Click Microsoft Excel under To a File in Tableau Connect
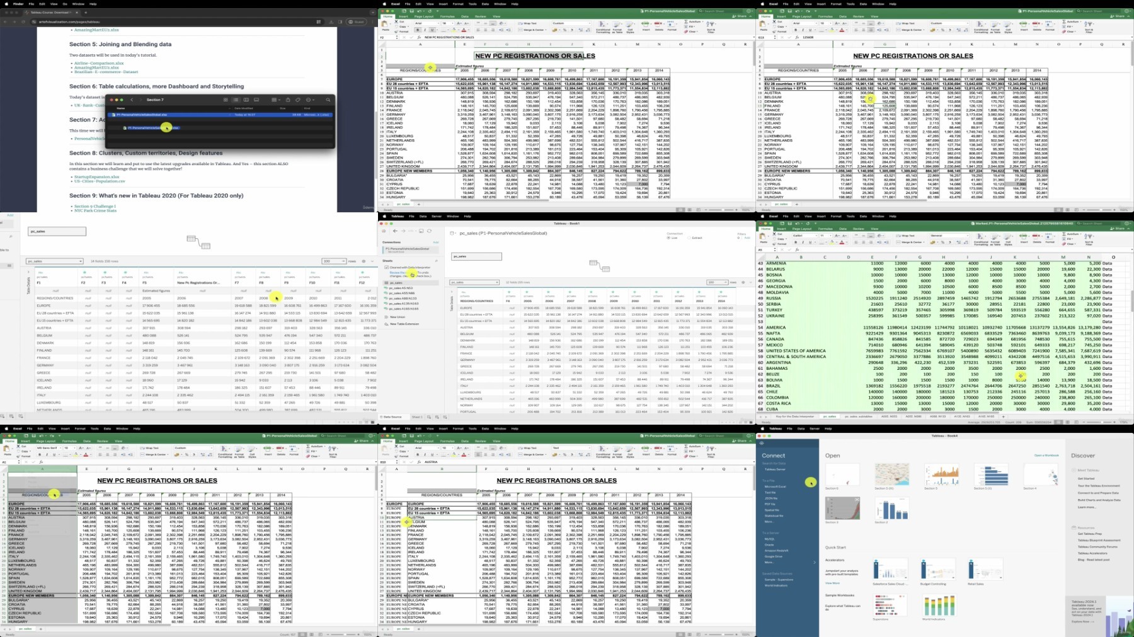This screenshot has height=637, width=1134. point(776,486)
